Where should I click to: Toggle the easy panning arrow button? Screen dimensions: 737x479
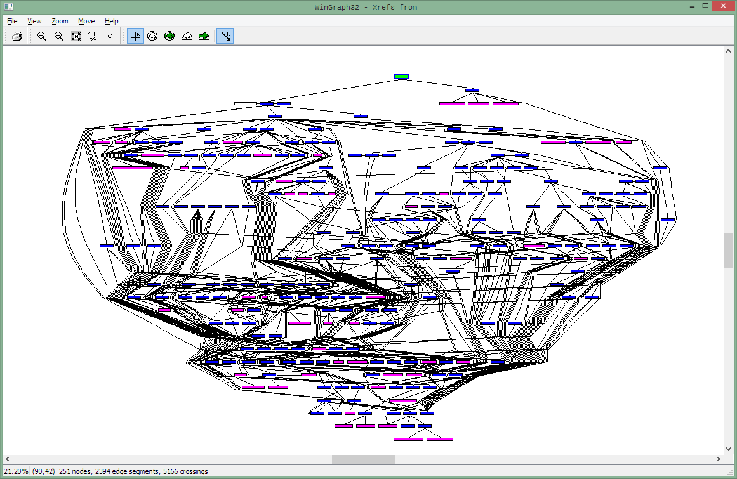[x=225, y=36]
